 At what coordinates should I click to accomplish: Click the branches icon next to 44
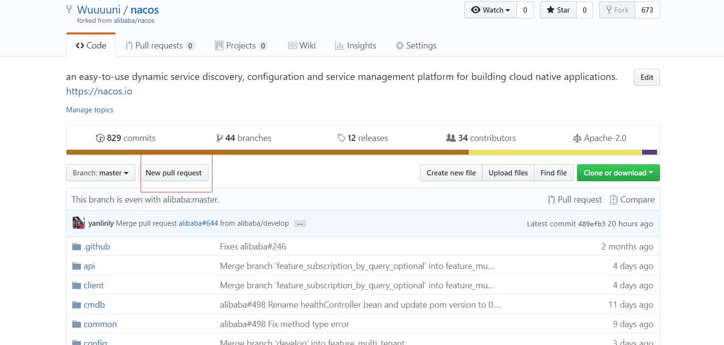(220, 138)
